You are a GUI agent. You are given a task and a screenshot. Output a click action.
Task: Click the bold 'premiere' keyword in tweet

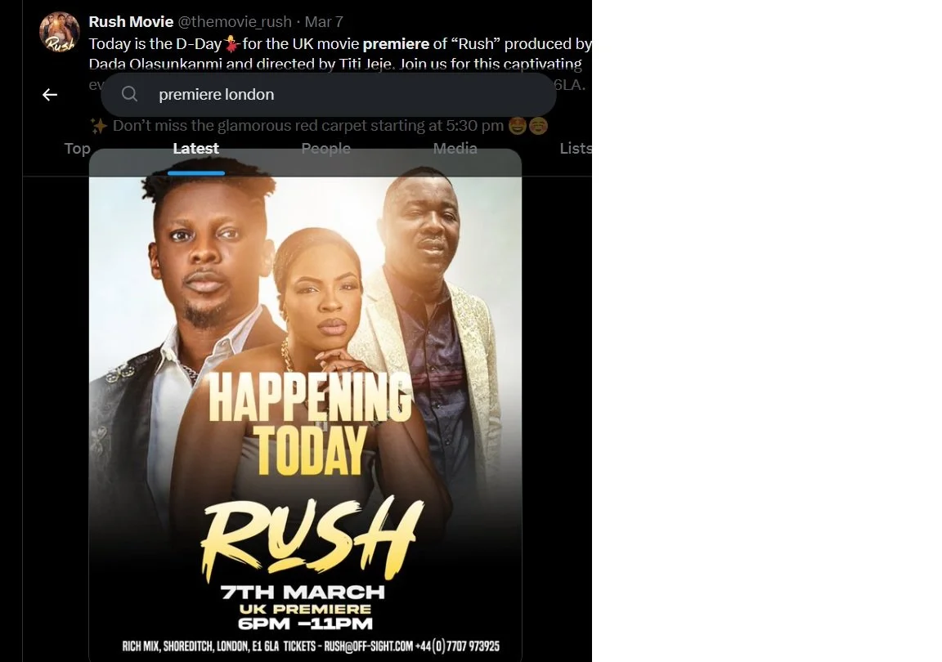tap(396, 44)
